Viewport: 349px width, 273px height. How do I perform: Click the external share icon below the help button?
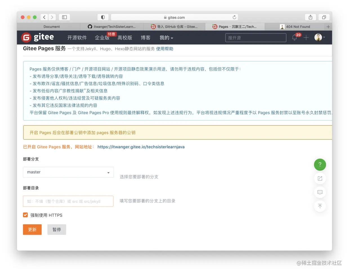click(x=320, y=178)
